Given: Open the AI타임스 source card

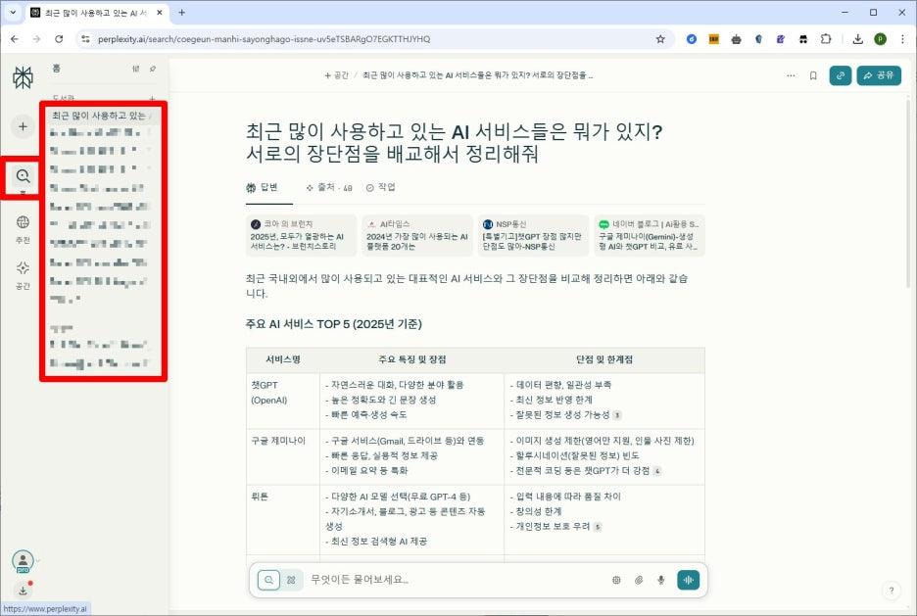Looking at the screenshot, I should click(417, 235).
